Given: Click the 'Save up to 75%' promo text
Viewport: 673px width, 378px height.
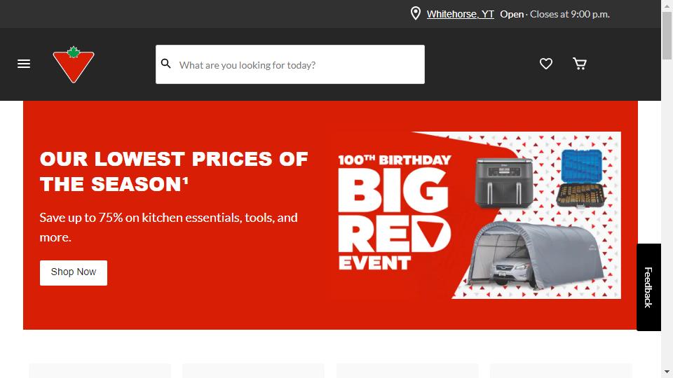Looking at the screenshot, I should (169, 227).
